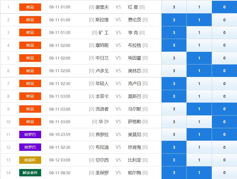Open team 比利亚
The image size is (237, 179).
click(x=134, y=160)
